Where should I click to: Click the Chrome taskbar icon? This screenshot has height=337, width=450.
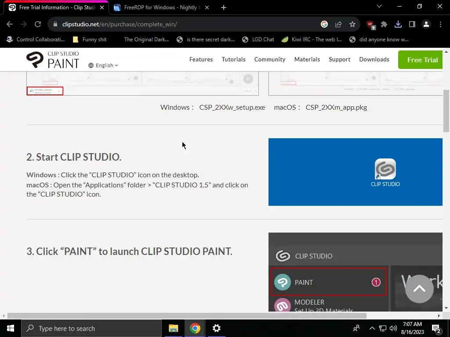[195, 328]
